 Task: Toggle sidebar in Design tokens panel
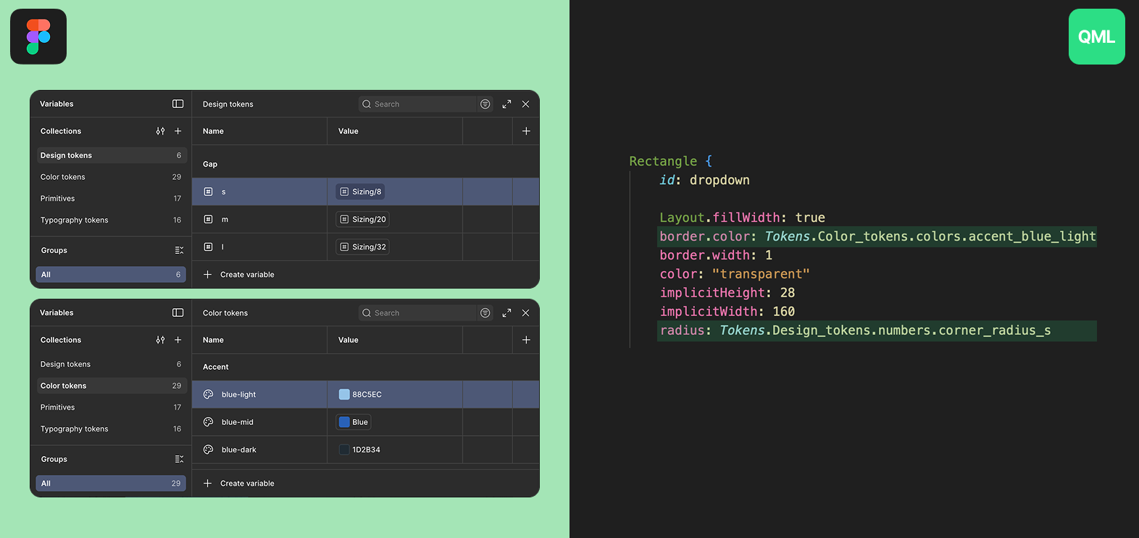(x=178, y=104)
